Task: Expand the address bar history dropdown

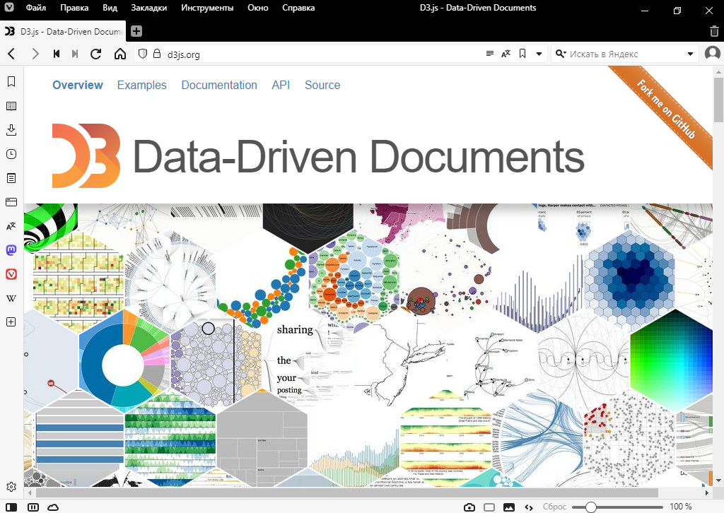Action: pos(539,54)
